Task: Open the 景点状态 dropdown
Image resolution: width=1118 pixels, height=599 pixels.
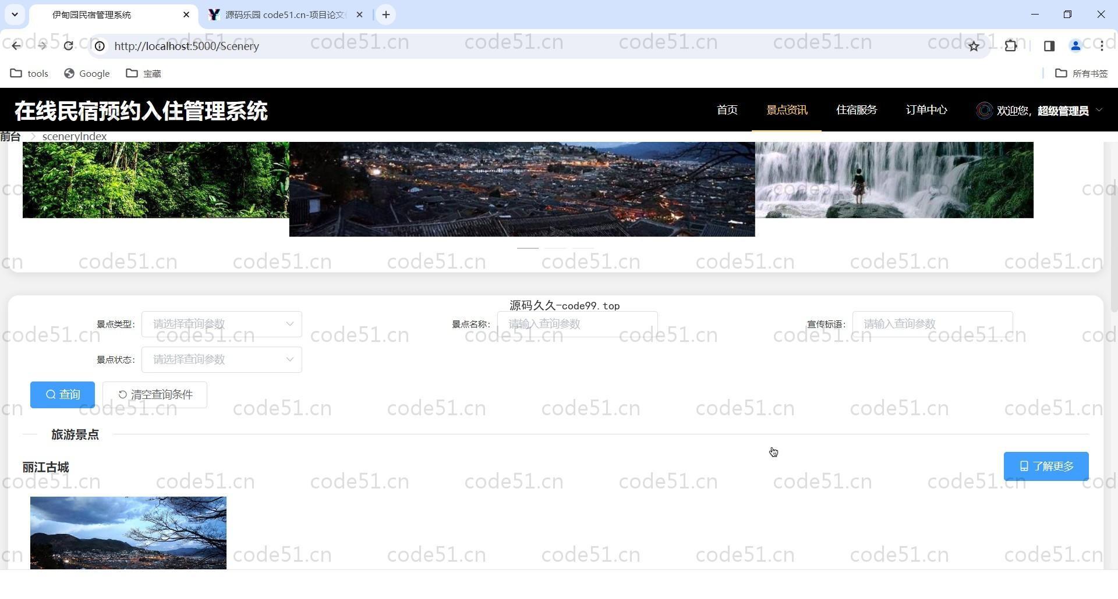Action: 222,359
